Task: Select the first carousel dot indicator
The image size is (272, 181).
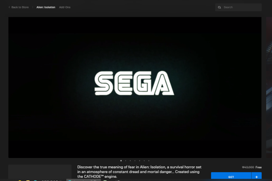Action: pyautogui.click(x=121, y=161)
